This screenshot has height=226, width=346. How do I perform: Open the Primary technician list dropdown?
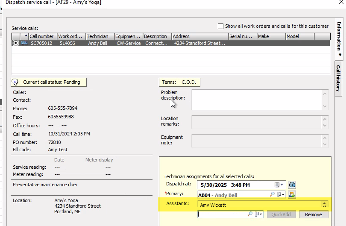tap(281, 194)
